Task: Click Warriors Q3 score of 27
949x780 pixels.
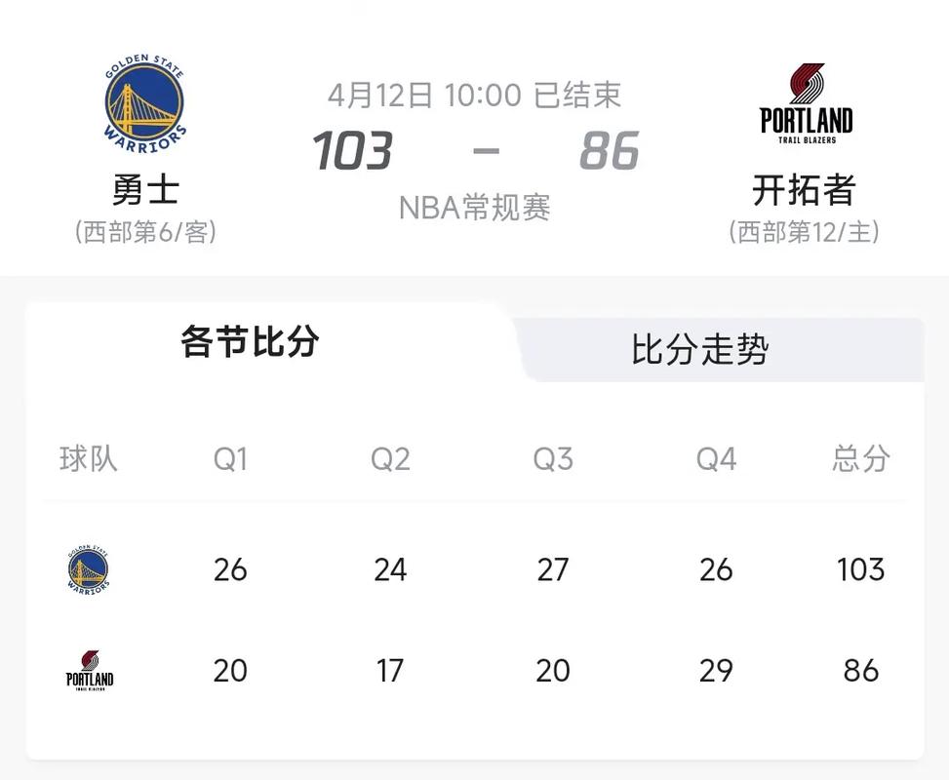Action: (x=553, y=569)
